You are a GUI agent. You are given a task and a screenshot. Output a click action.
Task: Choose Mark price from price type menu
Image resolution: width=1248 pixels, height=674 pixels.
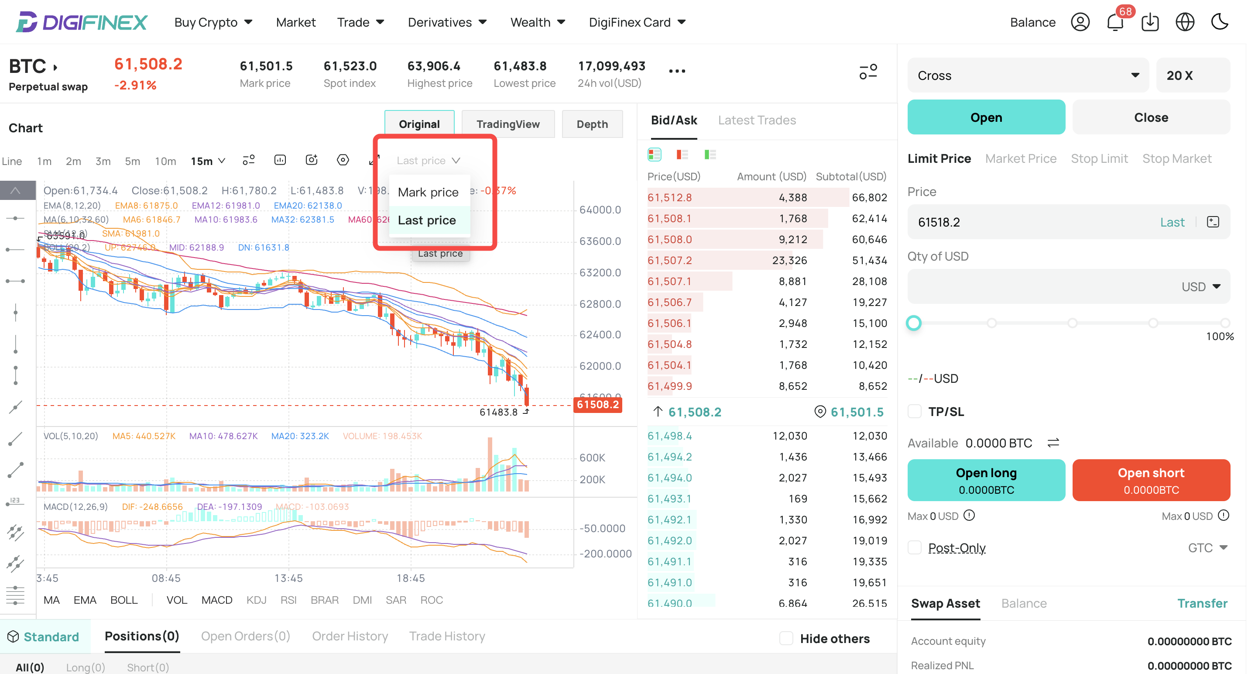click(x=429, y=192)
